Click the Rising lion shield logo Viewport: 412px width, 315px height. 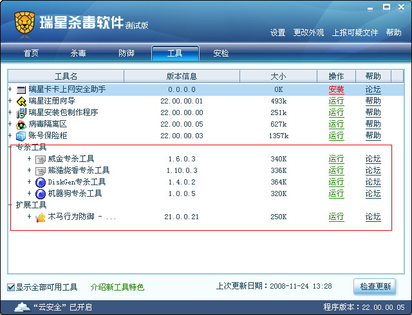click(x=24, y=22)
